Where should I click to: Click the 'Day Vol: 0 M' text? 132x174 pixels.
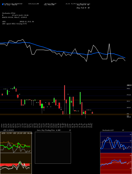[83, 8]
